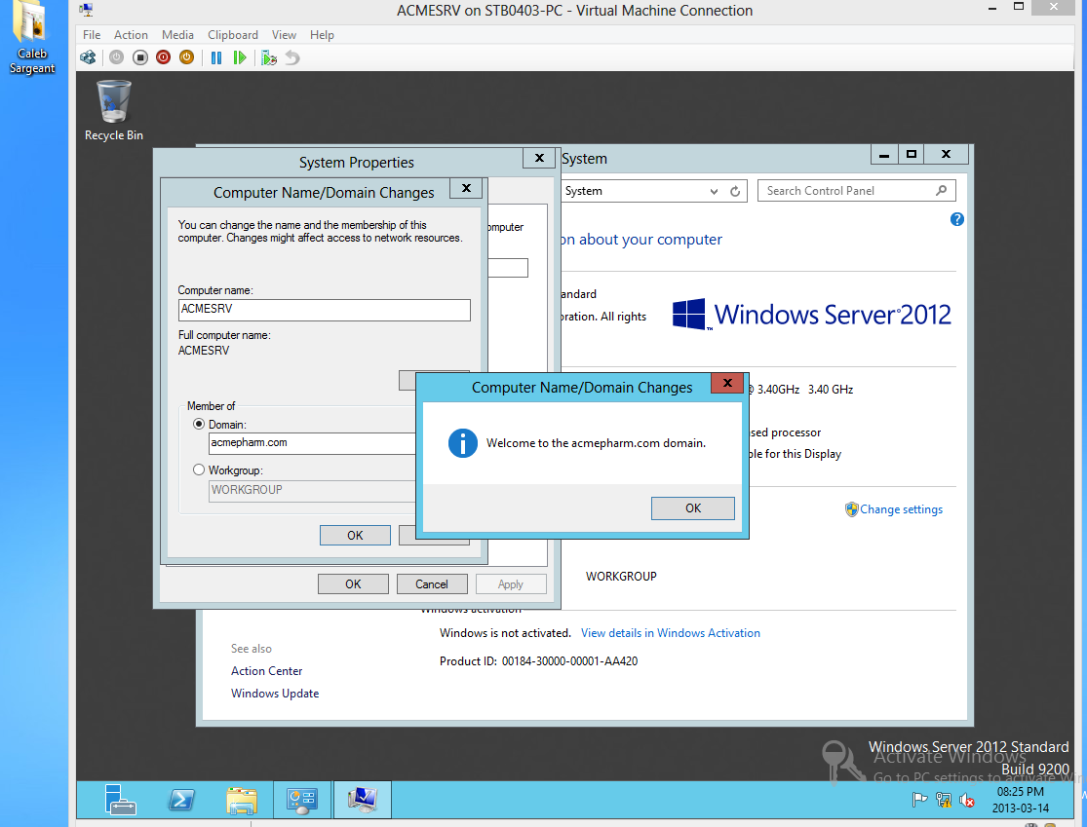
Task: Click the Ctrl+Alt+Del toolbar icon
Action: (88, 57)
